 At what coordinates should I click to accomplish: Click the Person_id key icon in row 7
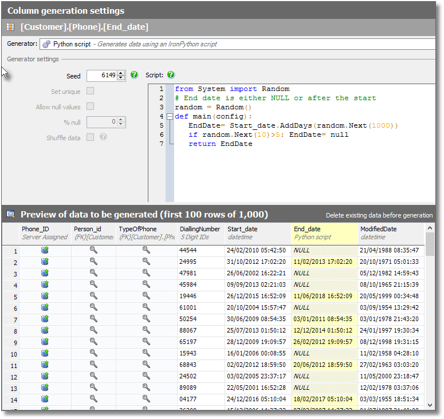93,319
